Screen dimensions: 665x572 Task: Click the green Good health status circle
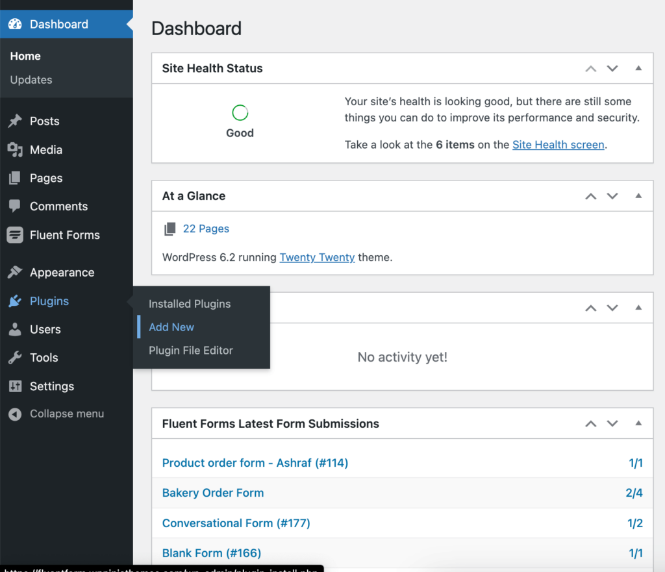[x=240, y=112]
